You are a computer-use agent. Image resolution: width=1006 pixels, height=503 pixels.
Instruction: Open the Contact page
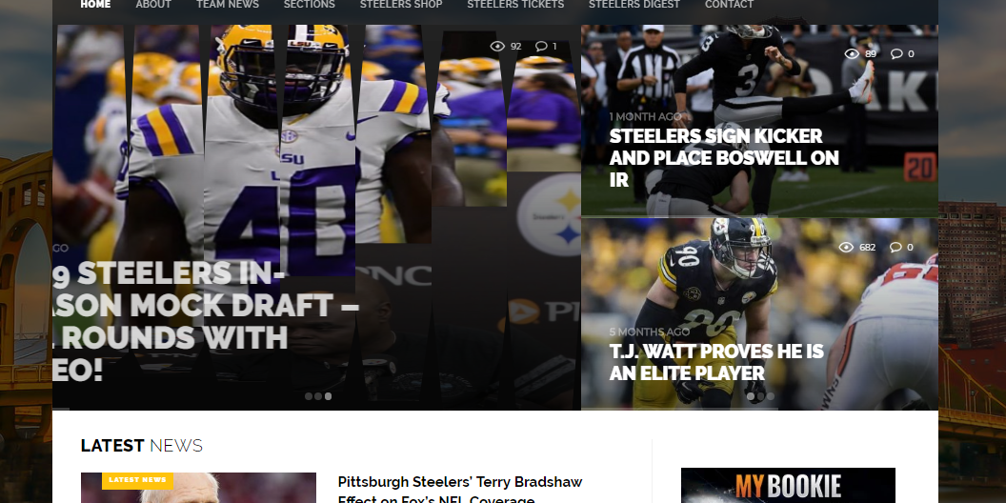[x=729, y=5]
